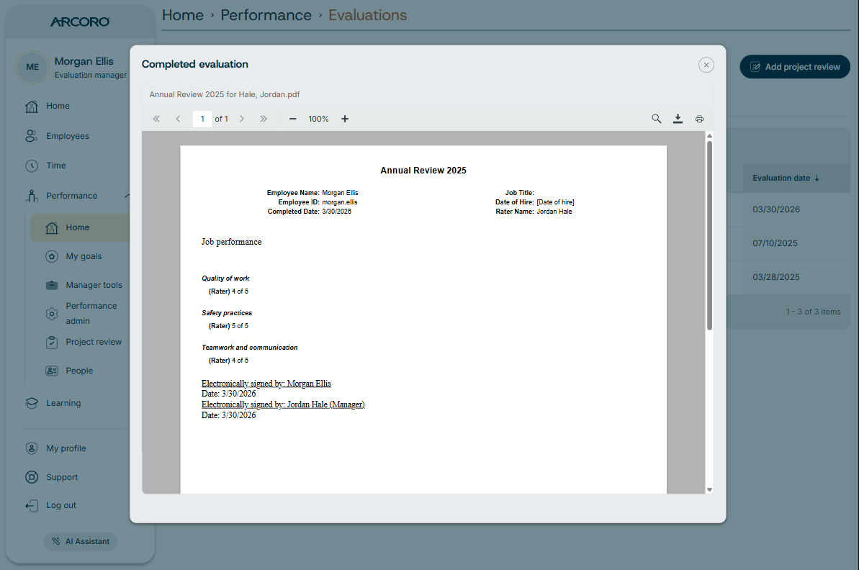The image size is (859, 570).
Task: Go to first page of PDF
Action: (156, 119)
